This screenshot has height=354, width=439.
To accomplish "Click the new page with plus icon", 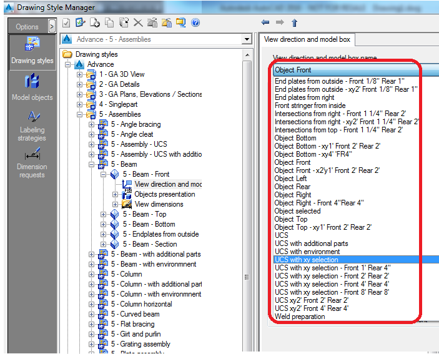I will pyautogui.click(x=95, y=22).
